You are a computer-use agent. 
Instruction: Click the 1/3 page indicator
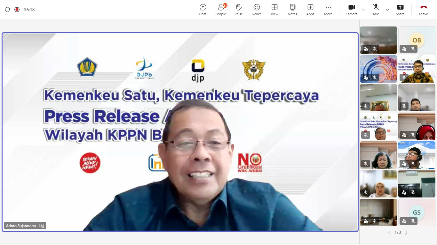398,233
